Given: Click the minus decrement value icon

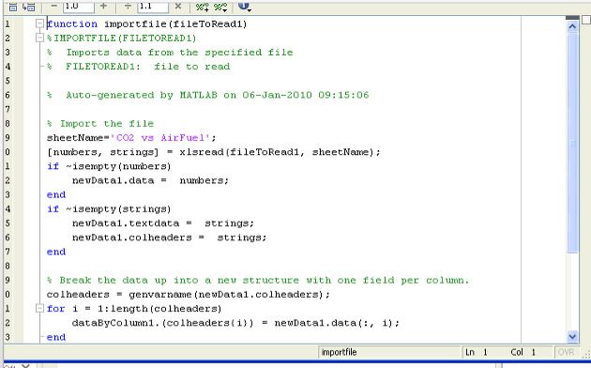Looking at the screenshot, I should [53, 6].
